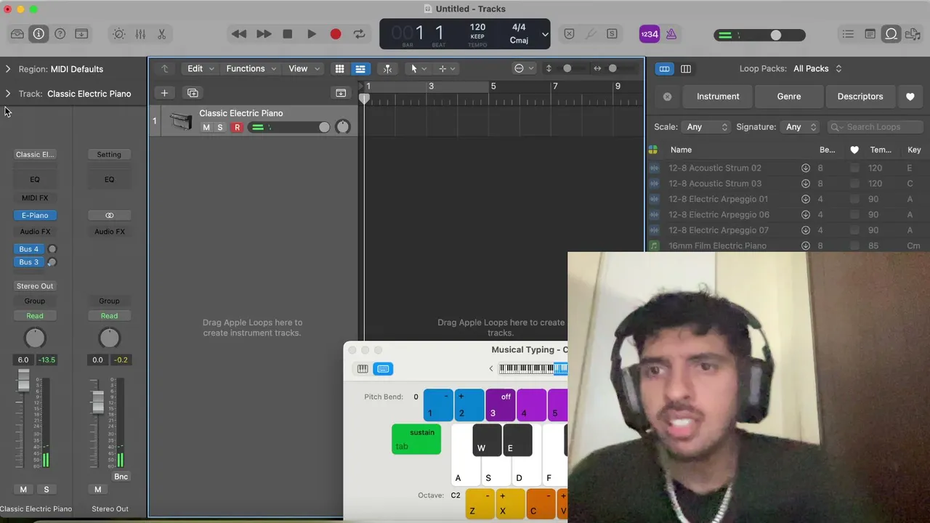Open the LCD display mode dropdown arrow
This screenshot has width=930, height=523.
(x=545, y=34)
